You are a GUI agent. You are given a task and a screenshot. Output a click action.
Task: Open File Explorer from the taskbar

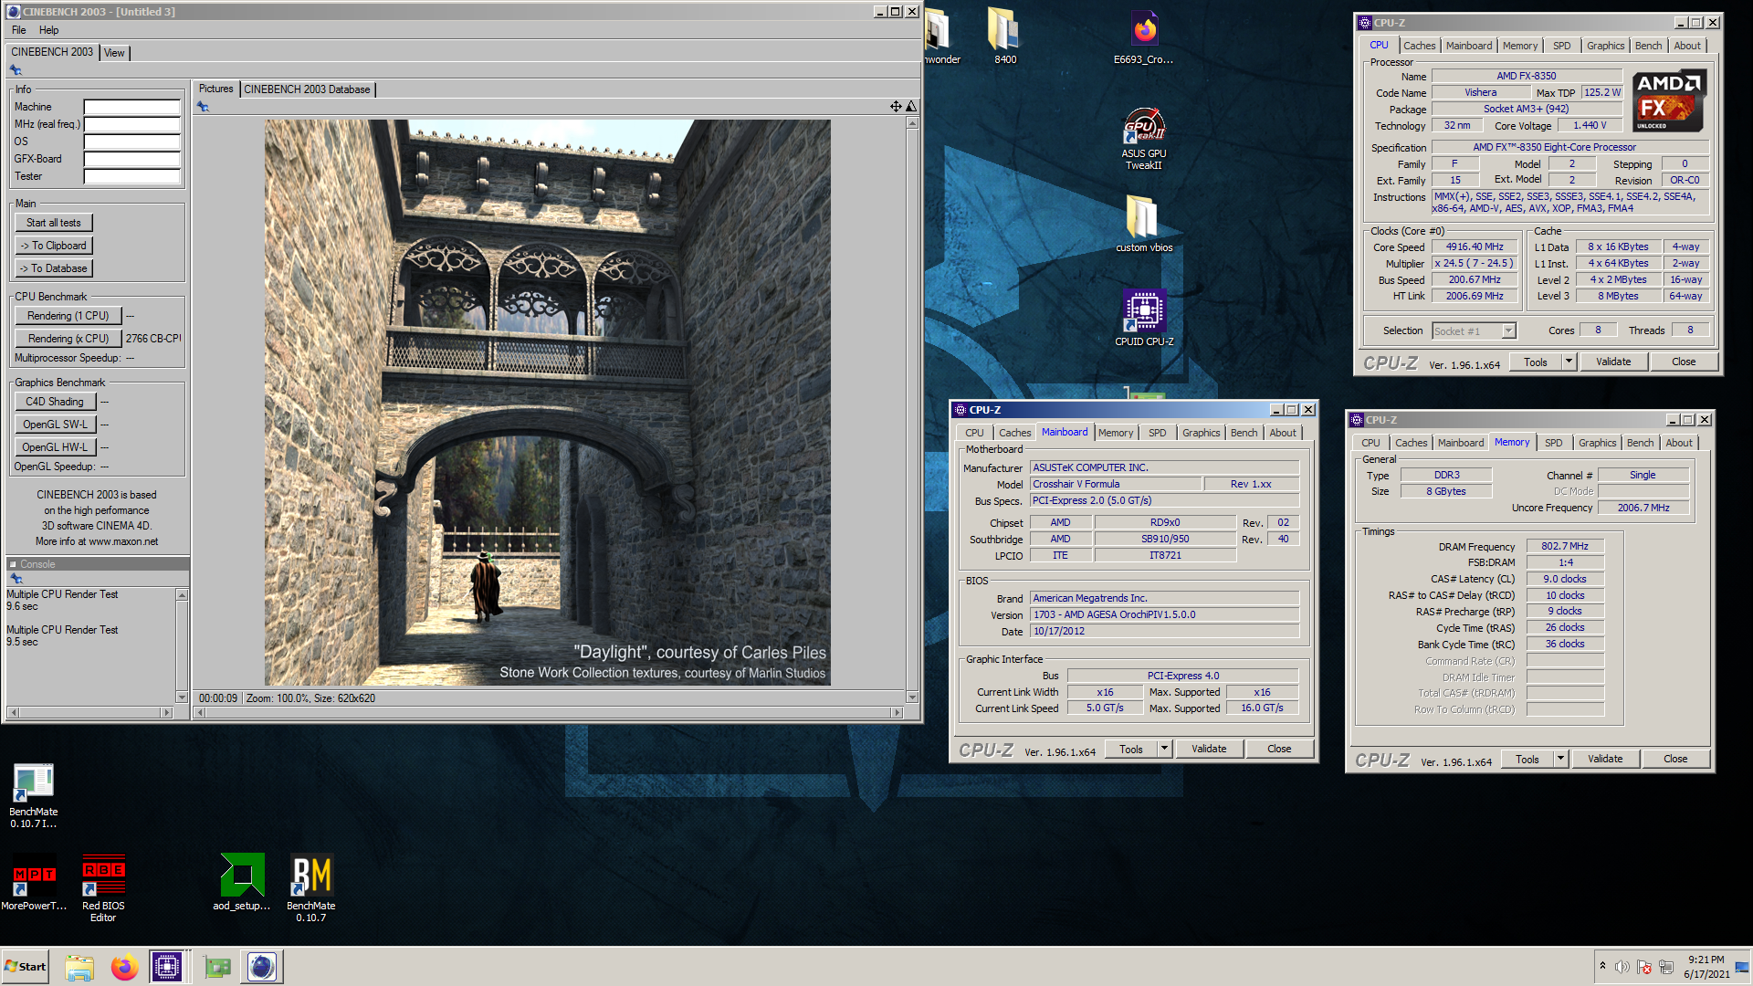point(79,967)
